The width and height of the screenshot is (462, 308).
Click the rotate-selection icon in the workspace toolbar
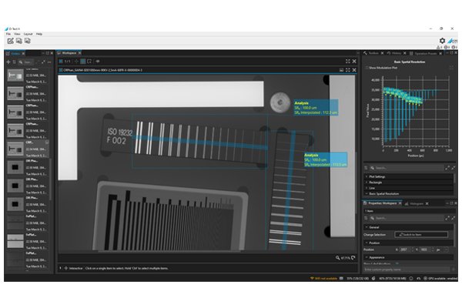coord(89,62)
